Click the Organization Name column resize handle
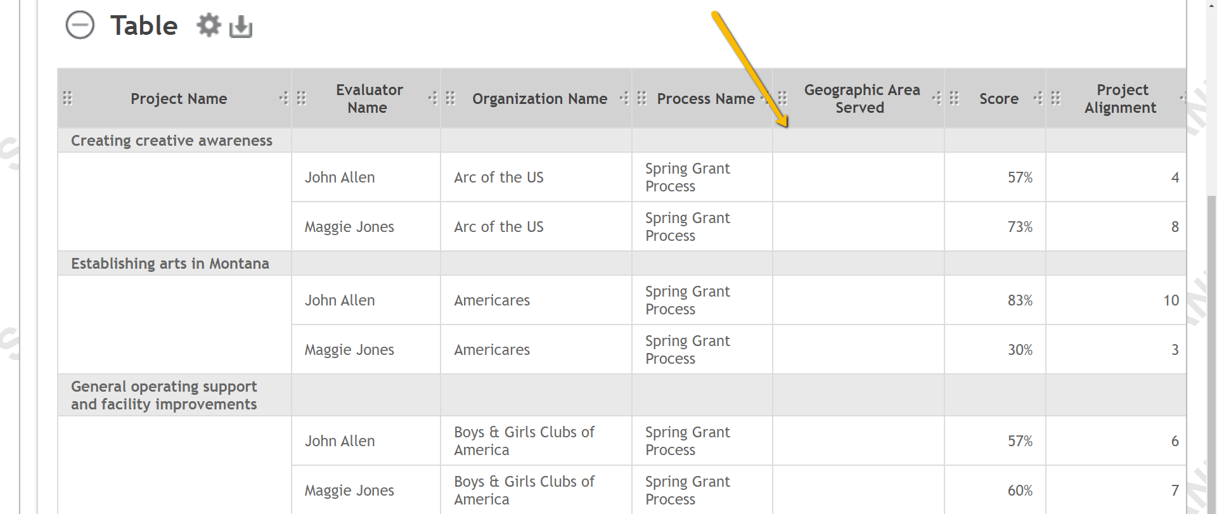The width and height of the screenshot is (1217, 514). click(624, 98)
